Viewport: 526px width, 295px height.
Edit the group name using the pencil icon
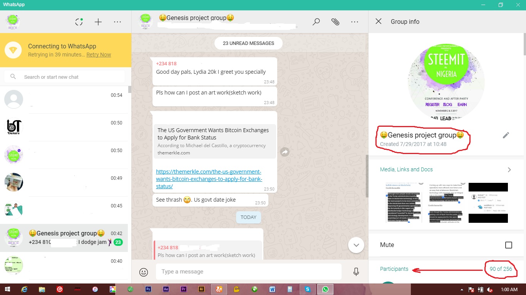pos(506,135)
